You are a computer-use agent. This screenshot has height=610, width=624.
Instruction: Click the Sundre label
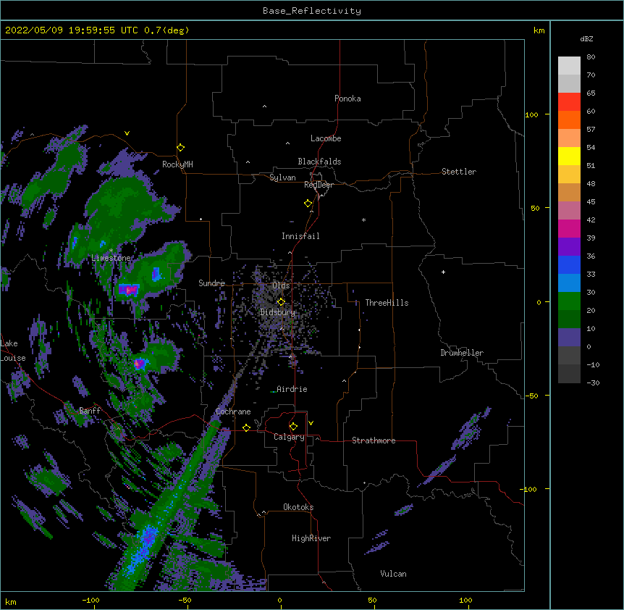211,283
